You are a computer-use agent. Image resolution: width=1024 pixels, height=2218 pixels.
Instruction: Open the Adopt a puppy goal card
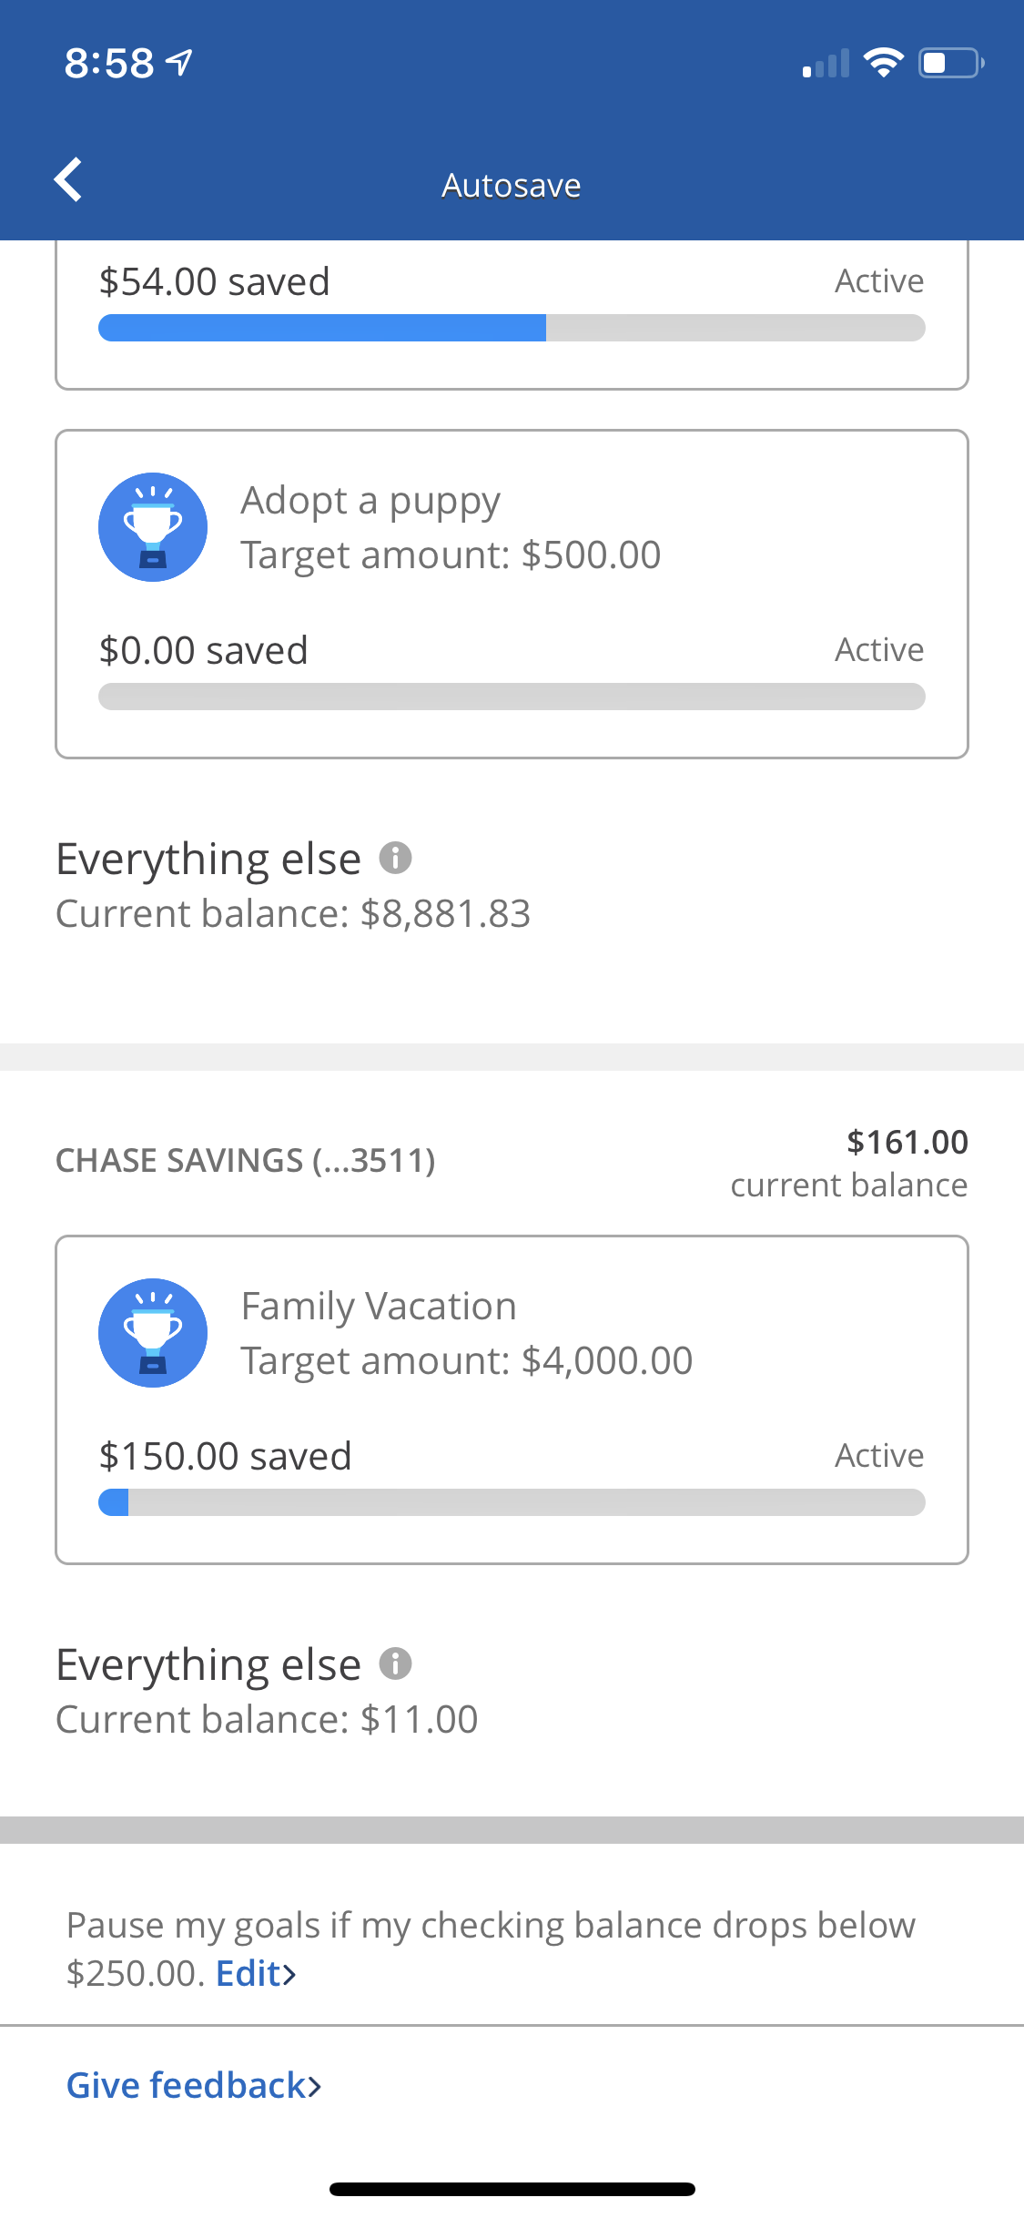click(x=512, y=594)
